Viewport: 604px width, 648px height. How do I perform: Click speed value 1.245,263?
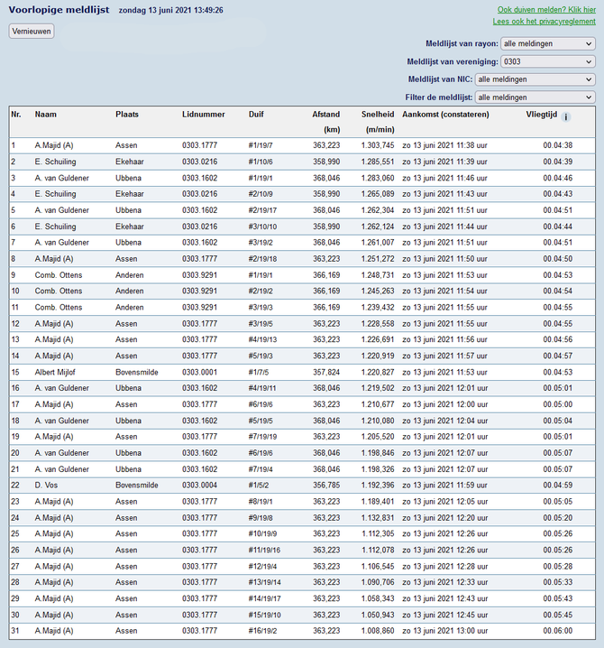coord(378,291)
